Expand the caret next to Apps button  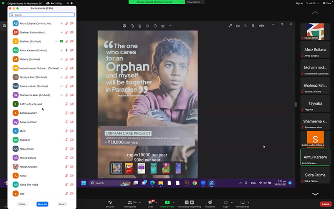click(232, 202)
